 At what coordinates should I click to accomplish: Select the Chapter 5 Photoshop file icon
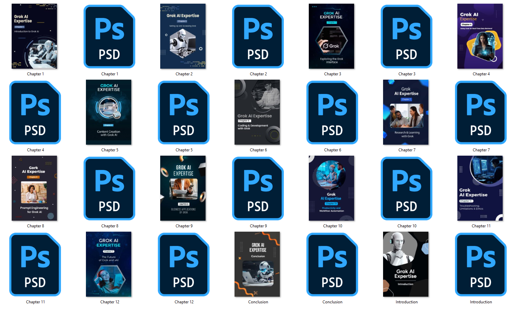(x=184, y=112)
